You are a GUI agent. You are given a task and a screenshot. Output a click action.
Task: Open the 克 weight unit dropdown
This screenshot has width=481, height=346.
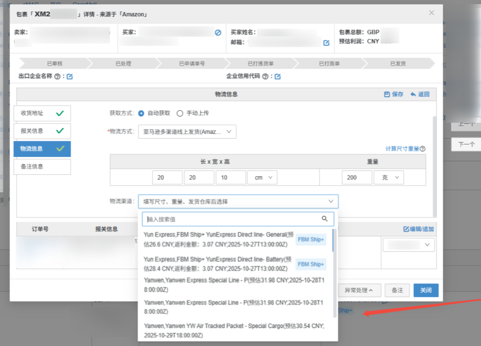(388, 178)
